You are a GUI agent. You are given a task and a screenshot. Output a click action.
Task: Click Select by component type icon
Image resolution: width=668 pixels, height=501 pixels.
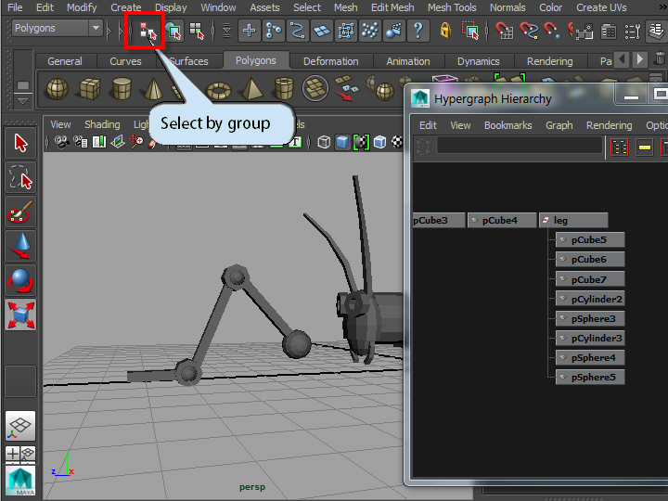[x=197, y=32]
